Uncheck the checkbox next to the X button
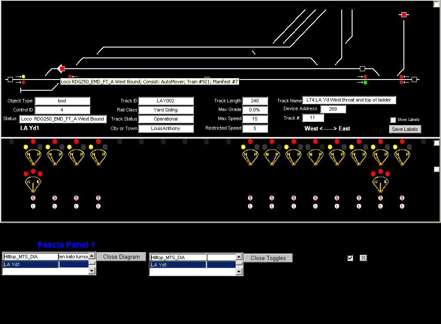Image resolution: width=441 pixels, height=324 pixels. (350, 258)
